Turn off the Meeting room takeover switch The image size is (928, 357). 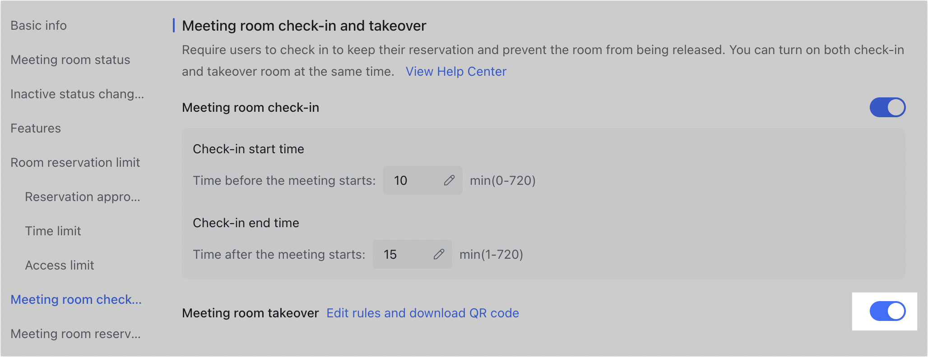(885, 311)
